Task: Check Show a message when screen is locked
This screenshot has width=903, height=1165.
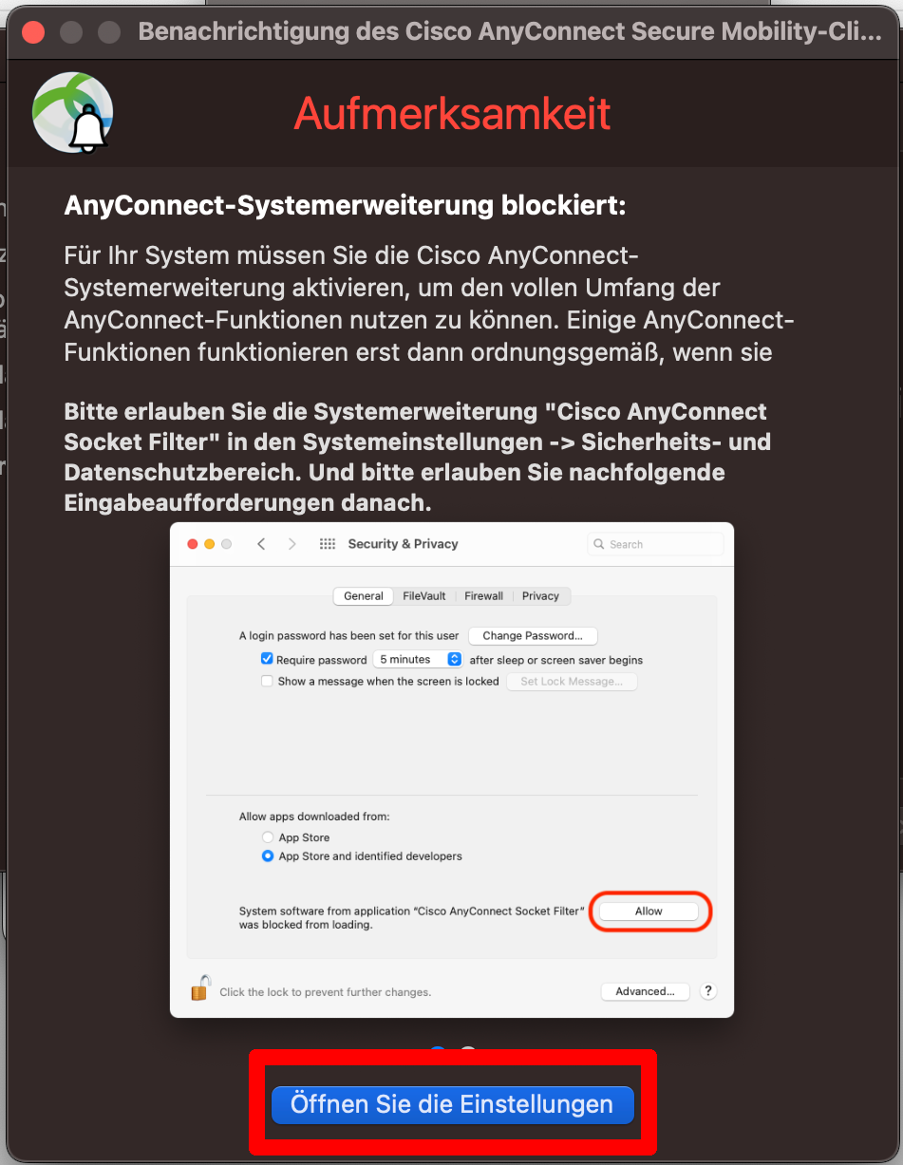Action: pyautogui.click(x=267, y=681)
